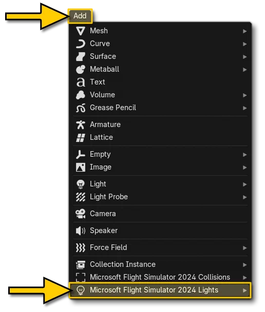Click the Force Field waves icon
This screenshot has height=312, width=265.
81,248
